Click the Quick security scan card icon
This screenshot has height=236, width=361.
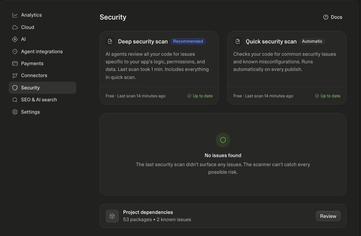click(x=238, y=41)
